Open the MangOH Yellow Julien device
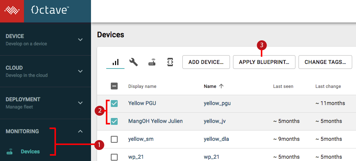 click(x=155, y=121)
